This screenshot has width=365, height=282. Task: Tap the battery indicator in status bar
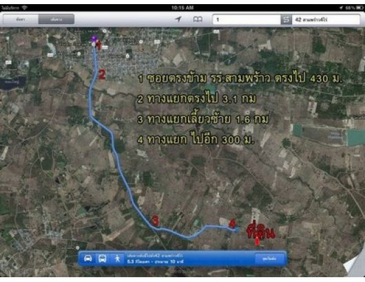(x=360, y=8)
